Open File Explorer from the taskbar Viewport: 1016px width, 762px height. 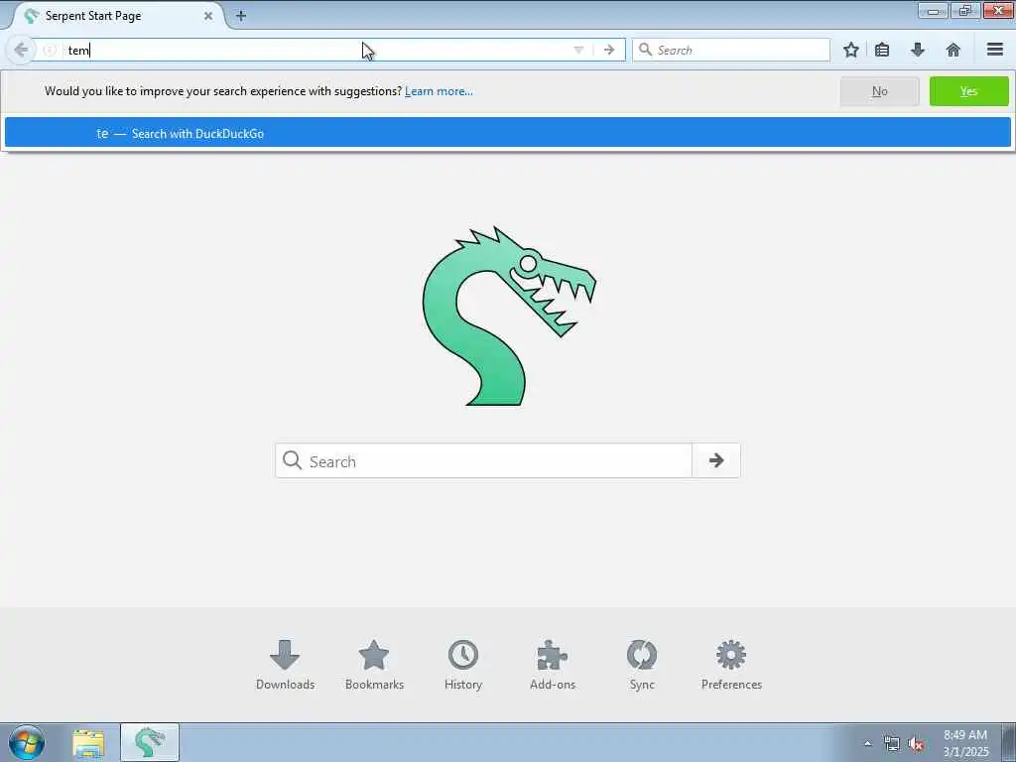[88, 742]
